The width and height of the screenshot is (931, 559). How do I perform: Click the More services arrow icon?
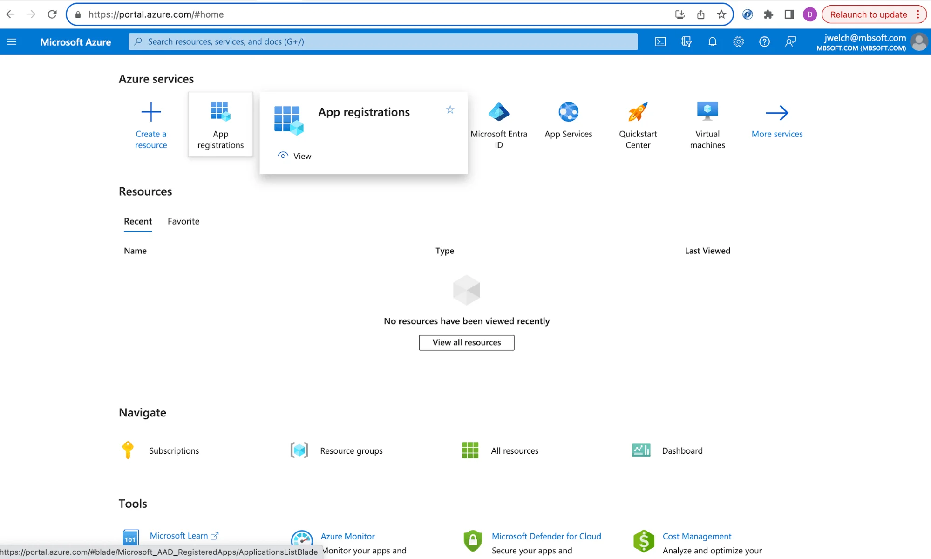tap(777, 112)
